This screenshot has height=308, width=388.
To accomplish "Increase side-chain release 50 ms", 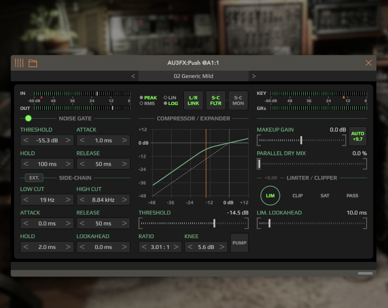I will pos(125,223).
